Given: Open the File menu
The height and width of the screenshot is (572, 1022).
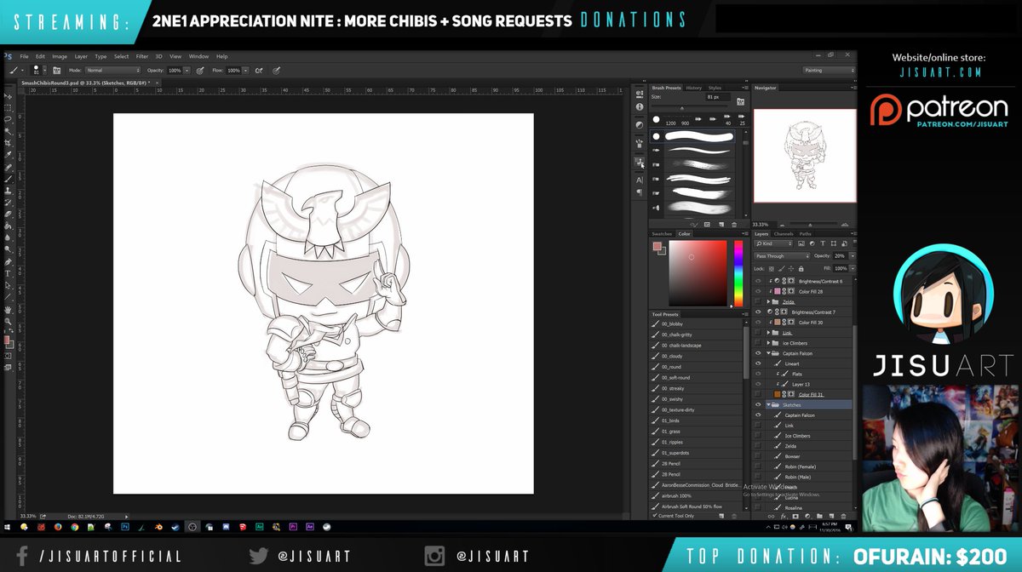Looking at the screenshot, I should [x=24, y=56].
